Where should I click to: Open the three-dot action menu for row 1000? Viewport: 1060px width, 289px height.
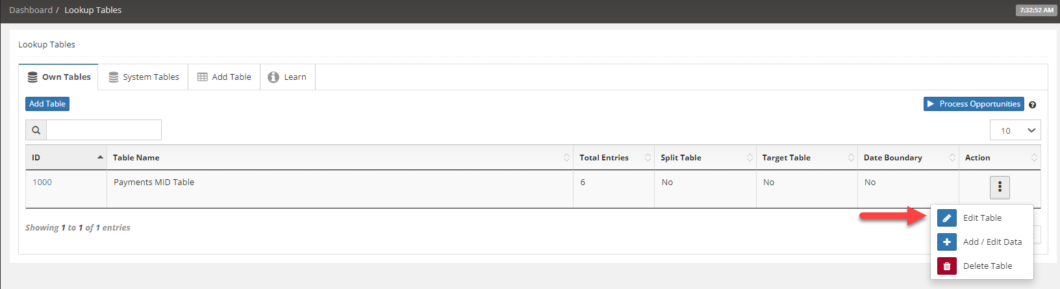1000,188
